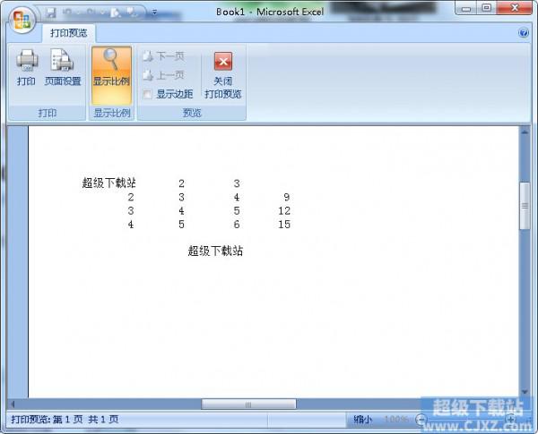Go to Previous Page (上一页)
Viewport: 538px width, 434px height.
point(163,75)
